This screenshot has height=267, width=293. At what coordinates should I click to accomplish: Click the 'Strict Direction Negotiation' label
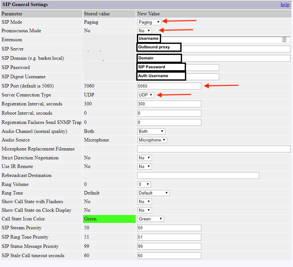(30, 158)
